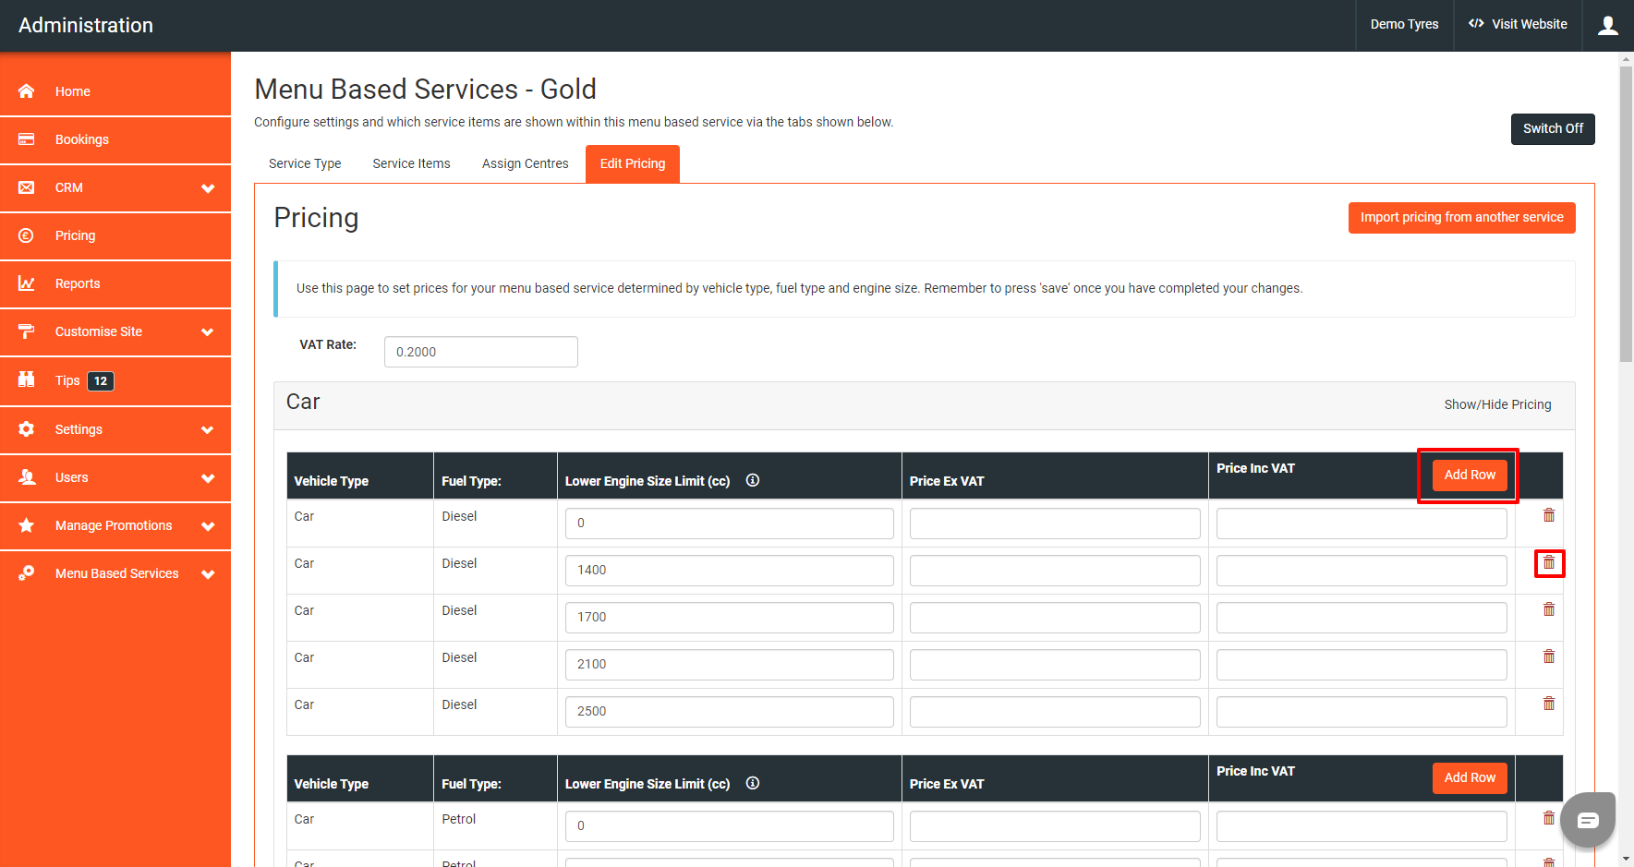Click the CRM envelope icon
This screenshot has width=1634, height=867.
coord(26,187)
